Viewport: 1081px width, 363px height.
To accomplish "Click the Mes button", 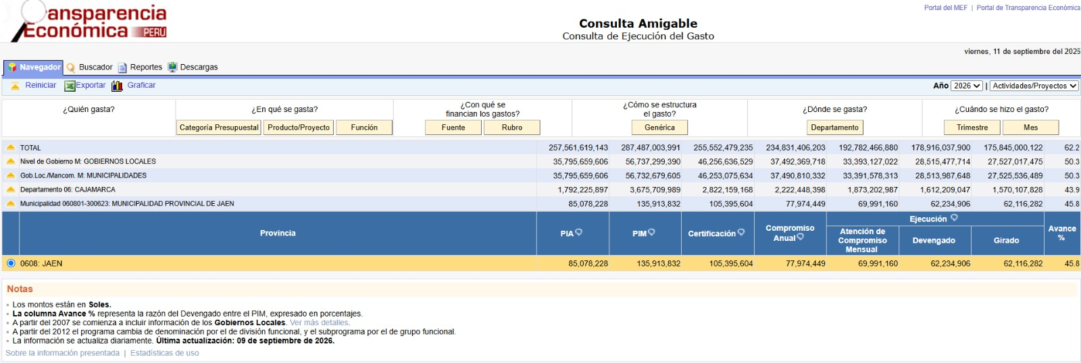I will click(1031, 128).
